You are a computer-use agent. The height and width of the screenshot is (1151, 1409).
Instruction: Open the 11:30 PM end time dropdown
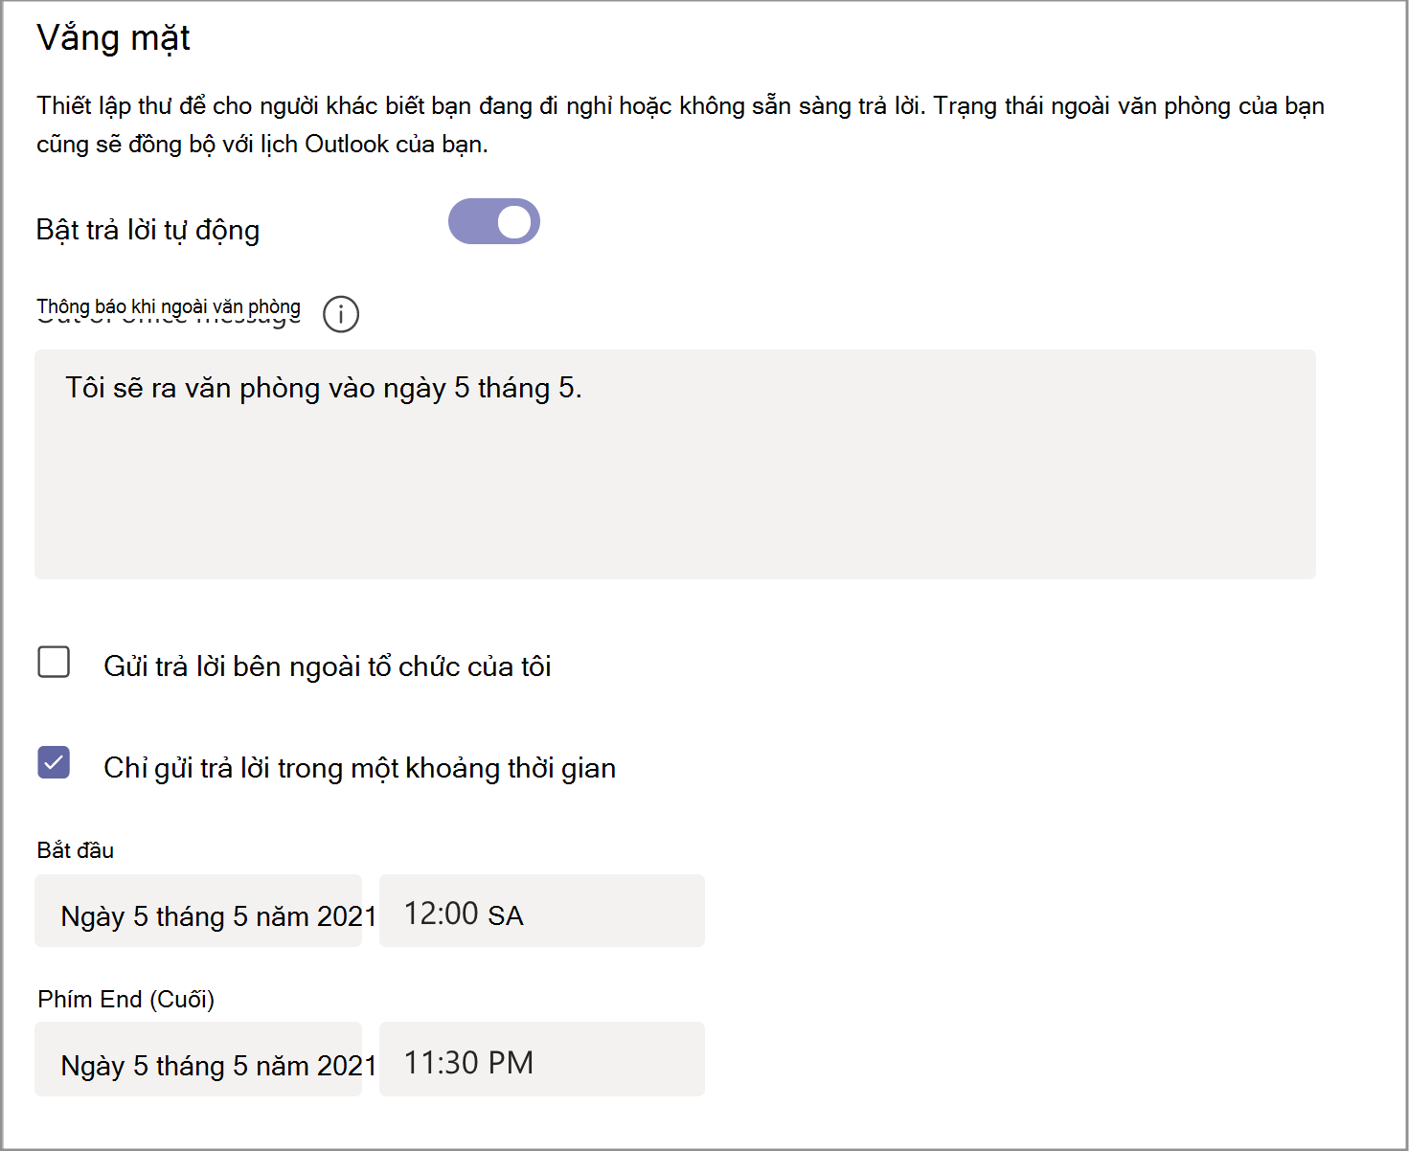pyautogui.click(x=542, y=1059)
